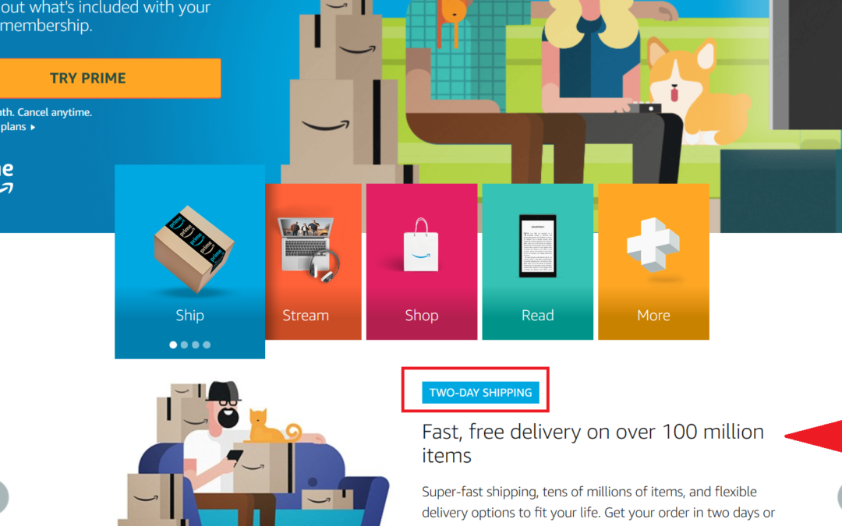Click the prime shipping box icon
Screen dimensions: 842x526
(193, 249)
